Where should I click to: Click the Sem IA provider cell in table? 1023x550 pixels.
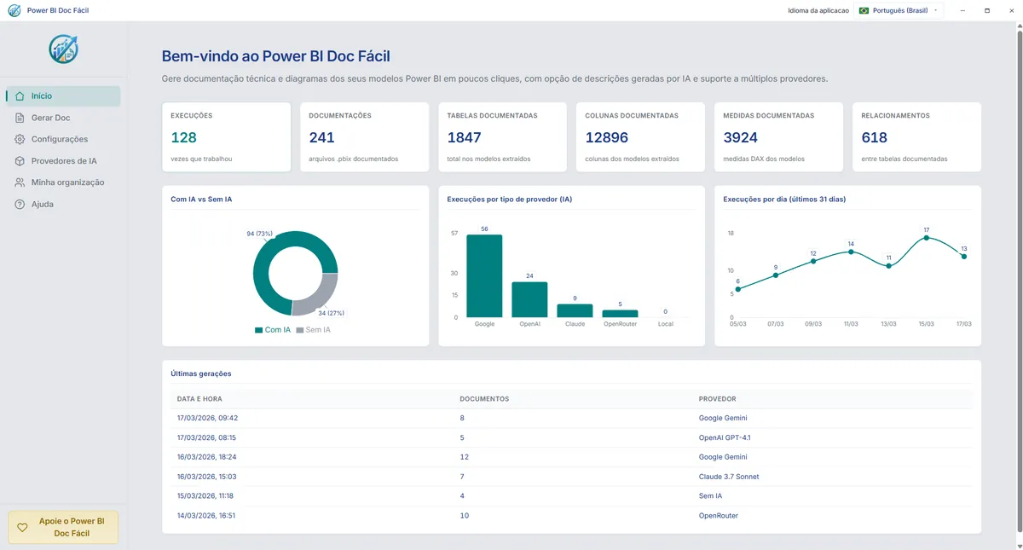709,496
